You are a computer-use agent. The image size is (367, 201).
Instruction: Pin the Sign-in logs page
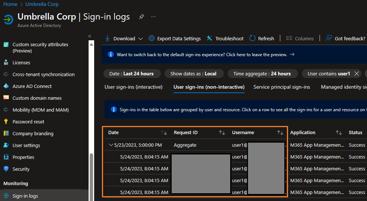(x=141, y=17)
